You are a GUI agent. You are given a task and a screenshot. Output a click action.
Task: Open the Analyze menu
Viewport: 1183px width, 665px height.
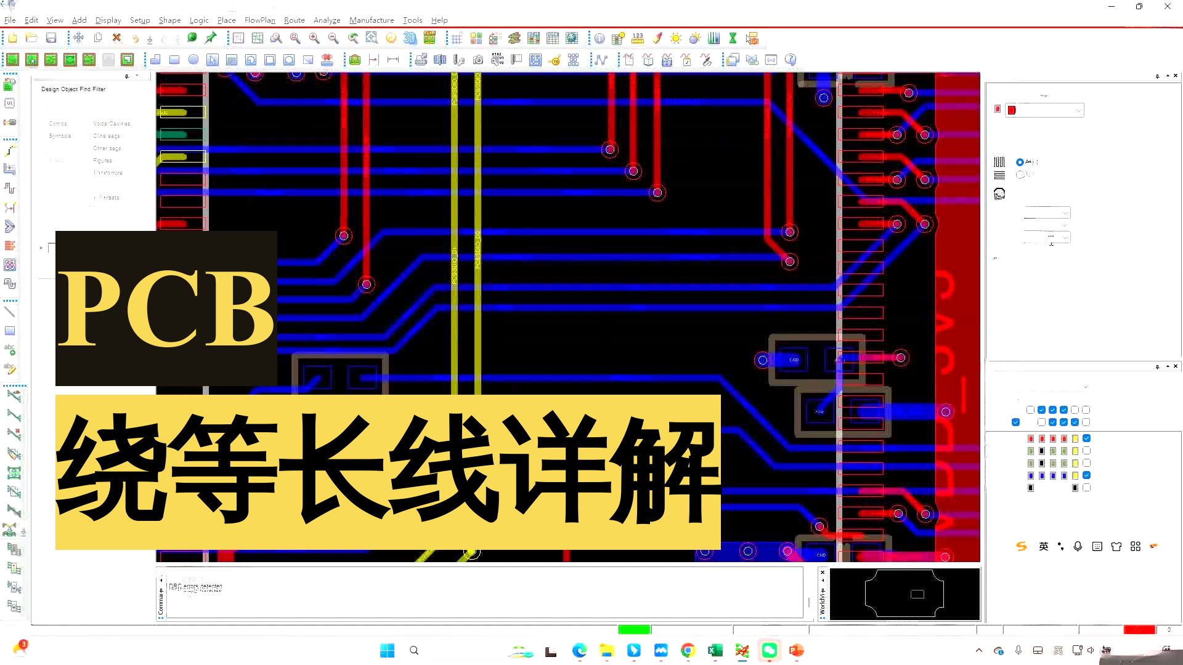[327, 20]
